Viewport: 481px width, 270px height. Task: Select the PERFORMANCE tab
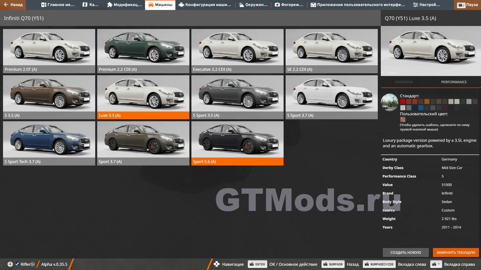(454, 82)
